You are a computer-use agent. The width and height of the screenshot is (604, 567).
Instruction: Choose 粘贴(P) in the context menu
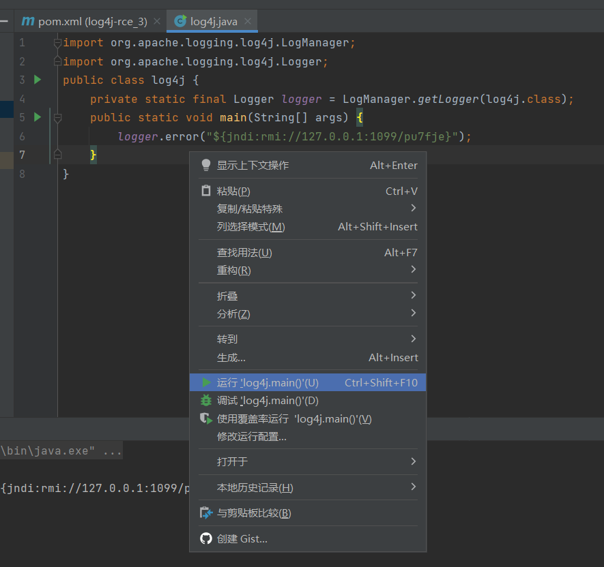coord(308,191)
